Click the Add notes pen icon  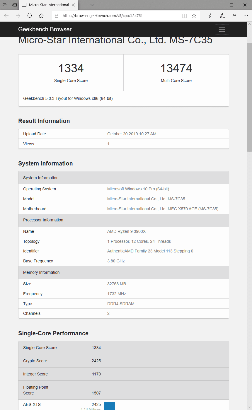tap(222, 16)
